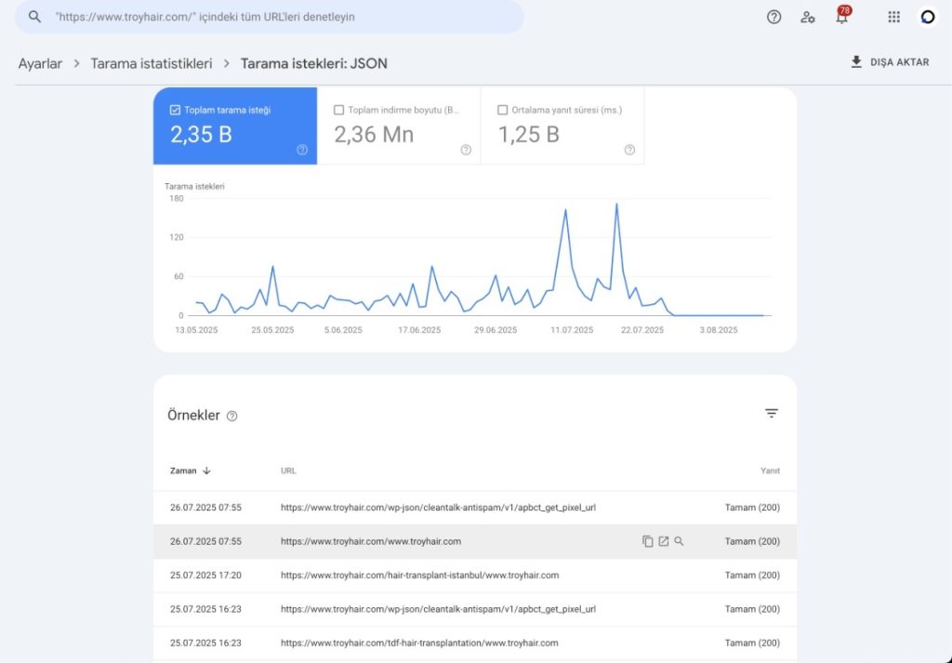Viewport: 952px width, 663px height.
Task: Open Search Console help via the question mark icon
Action: [773, 17]
